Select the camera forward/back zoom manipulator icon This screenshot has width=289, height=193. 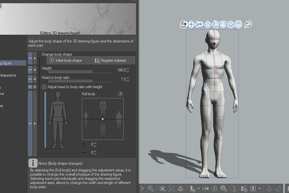[199, 24]
